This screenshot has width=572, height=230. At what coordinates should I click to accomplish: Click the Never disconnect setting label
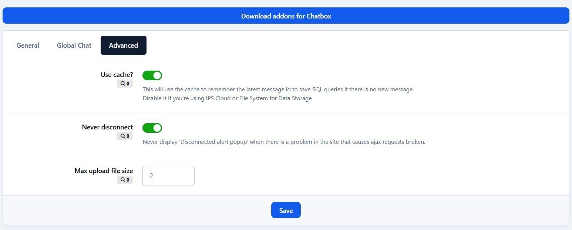tap(107, 127)
